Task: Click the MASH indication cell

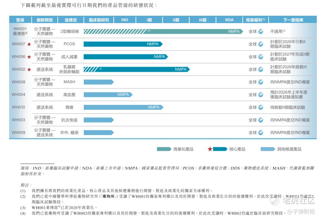Action: (x=69, y=82)
